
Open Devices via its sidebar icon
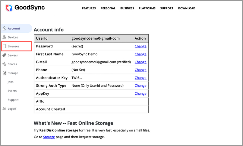click(x=4, y=37)
